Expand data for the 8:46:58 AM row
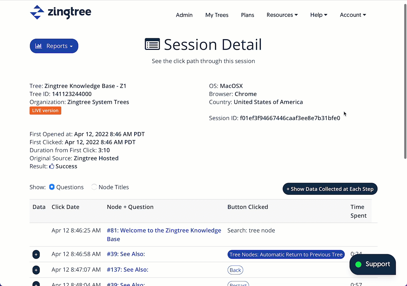The height and width of the screenshot is (286, 407). point(36,255)
